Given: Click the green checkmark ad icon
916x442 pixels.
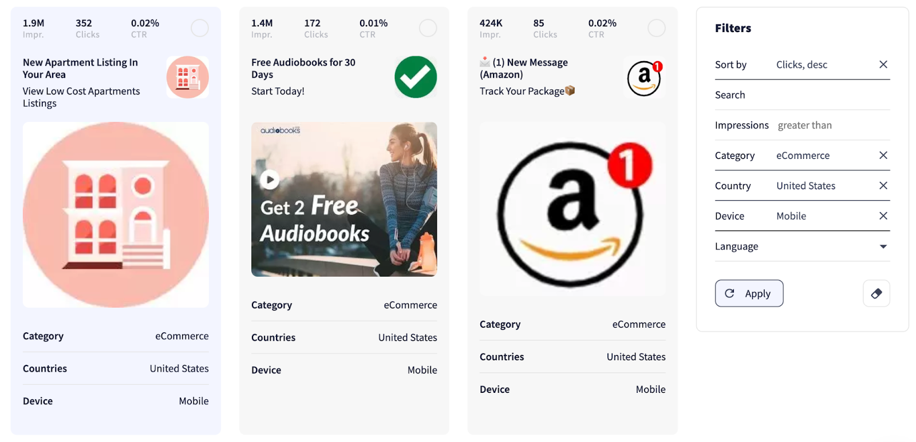Looking at the screenshot, I should point(416,77).
